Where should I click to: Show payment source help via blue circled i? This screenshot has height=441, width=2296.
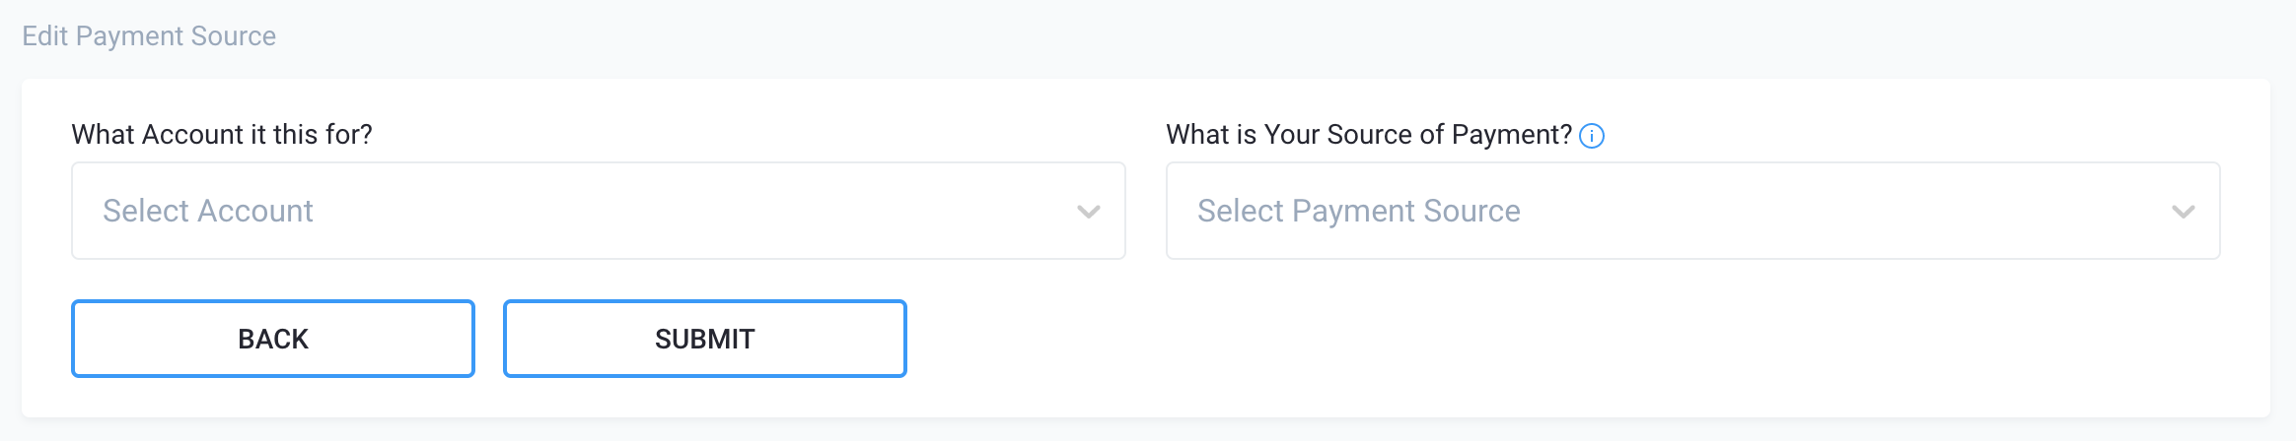1592,136
